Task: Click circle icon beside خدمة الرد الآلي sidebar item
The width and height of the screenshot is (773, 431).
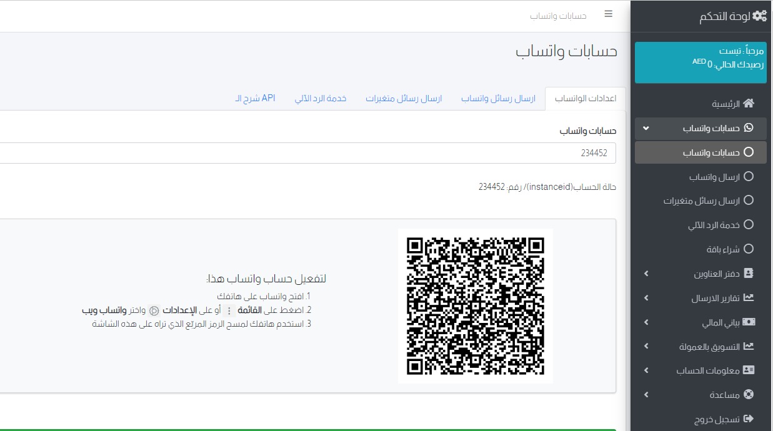Action: [x=749, y=225]
